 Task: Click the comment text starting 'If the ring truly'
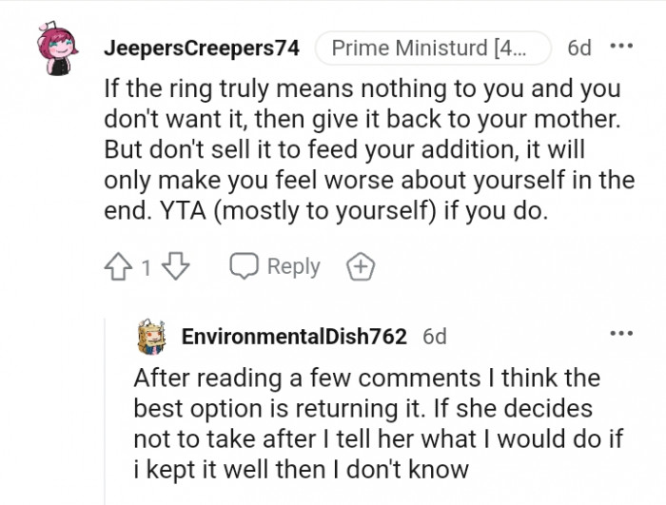(362, 90)
